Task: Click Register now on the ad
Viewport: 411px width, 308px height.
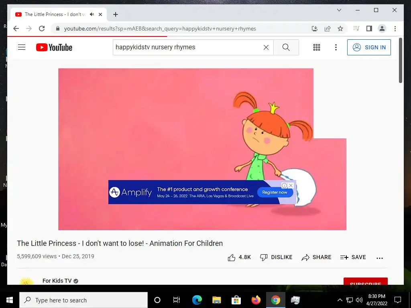Action: point(275,192)
